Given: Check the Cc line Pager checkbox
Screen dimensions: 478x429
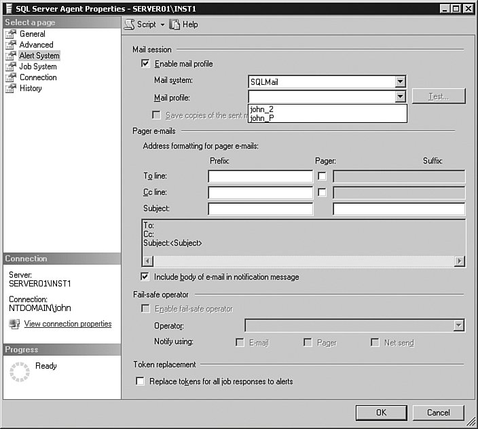Looking at the screenshot, I should (322, 192).
